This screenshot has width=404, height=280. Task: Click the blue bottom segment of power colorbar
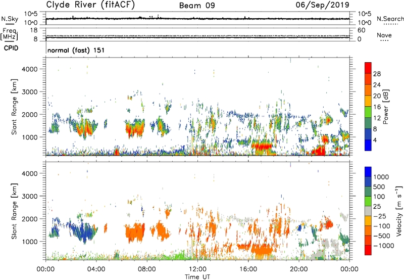click(368, 145)
